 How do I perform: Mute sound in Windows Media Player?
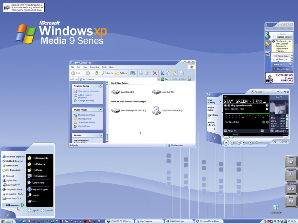[251, 143]
